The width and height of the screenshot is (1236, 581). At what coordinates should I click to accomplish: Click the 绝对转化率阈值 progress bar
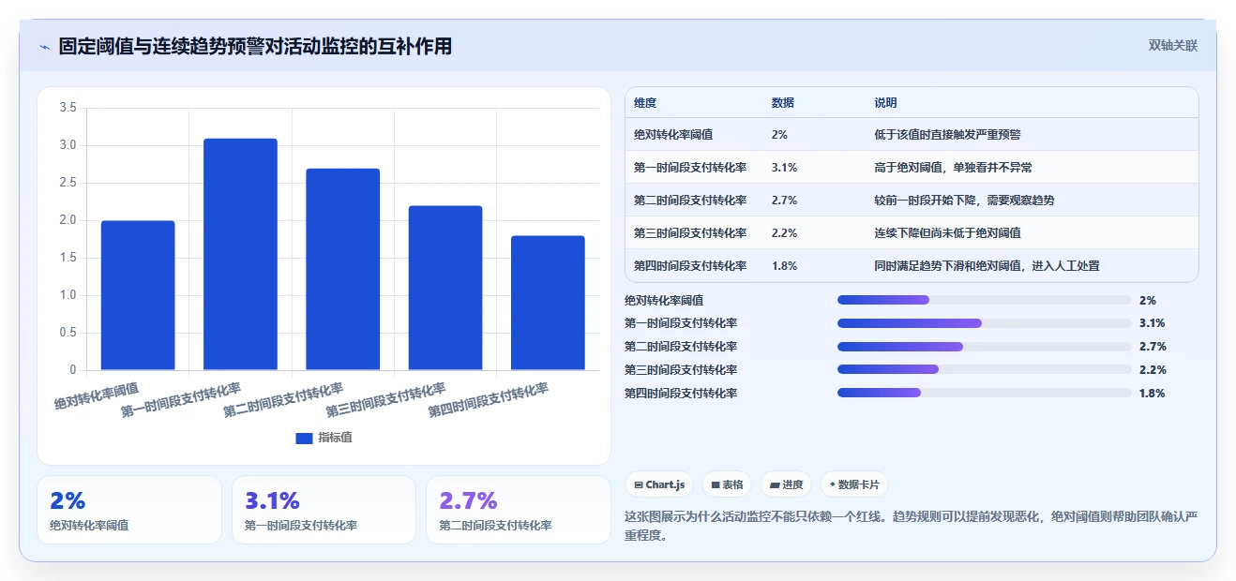pyautogui.click(x=984, y=300)
